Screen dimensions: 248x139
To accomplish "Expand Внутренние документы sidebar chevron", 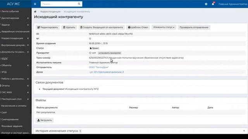I will tap(28, 45).
